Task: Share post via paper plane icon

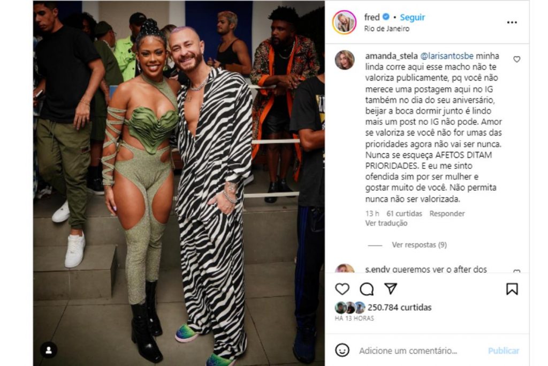Action: click(391, 288)
